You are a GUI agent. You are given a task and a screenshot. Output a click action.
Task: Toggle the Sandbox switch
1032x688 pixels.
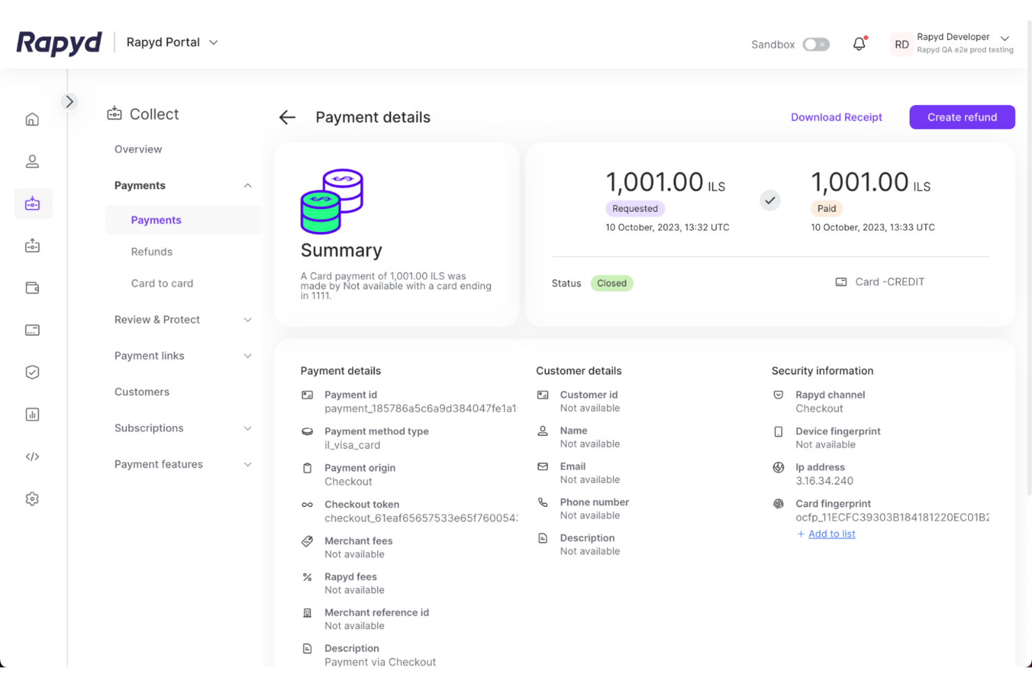pyautogui.click(x=816, y=45)
